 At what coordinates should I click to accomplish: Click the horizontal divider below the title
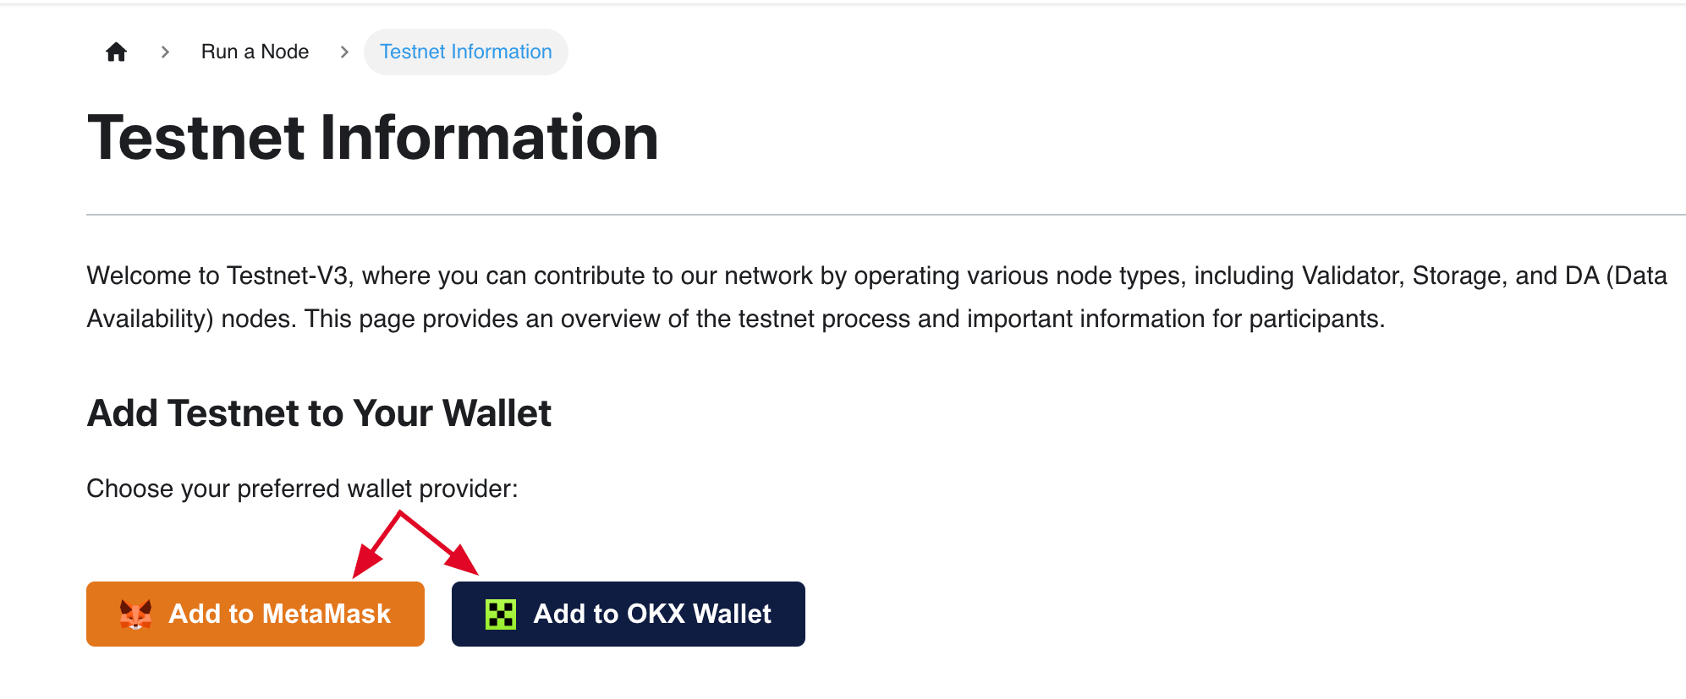point(886,215)
